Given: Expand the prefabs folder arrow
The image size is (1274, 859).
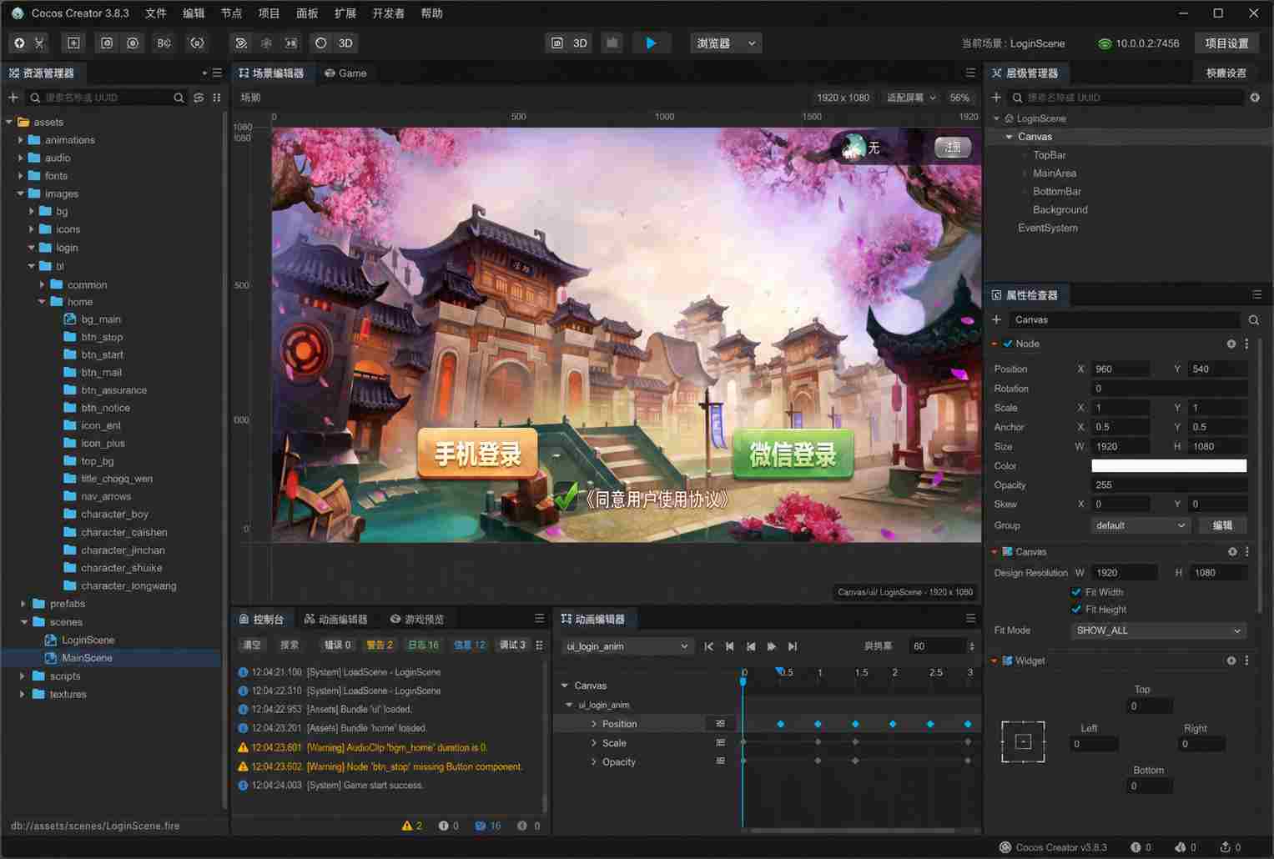Looking at the screenshot, I should (23, 604).
